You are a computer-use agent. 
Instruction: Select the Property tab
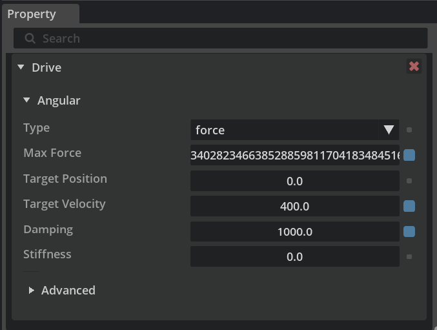coord(32,14)
